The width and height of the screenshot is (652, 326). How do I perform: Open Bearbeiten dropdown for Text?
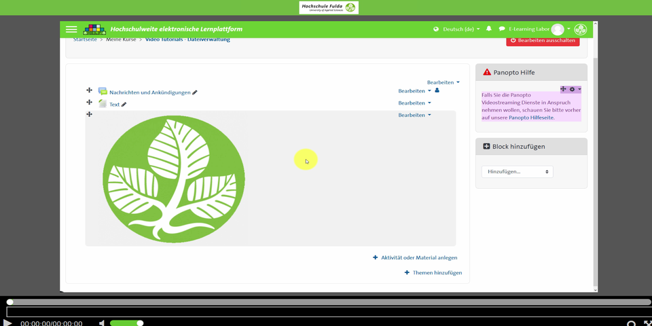tap(414, 103)
